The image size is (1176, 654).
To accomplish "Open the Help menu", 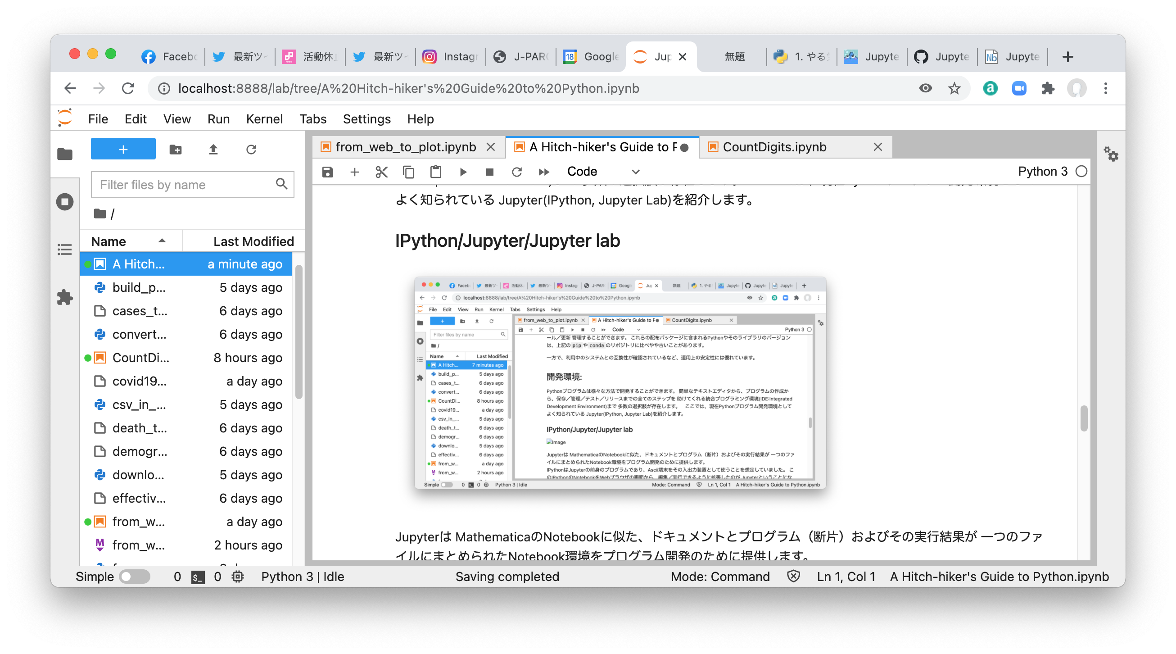I will click(x=421, y=119).
